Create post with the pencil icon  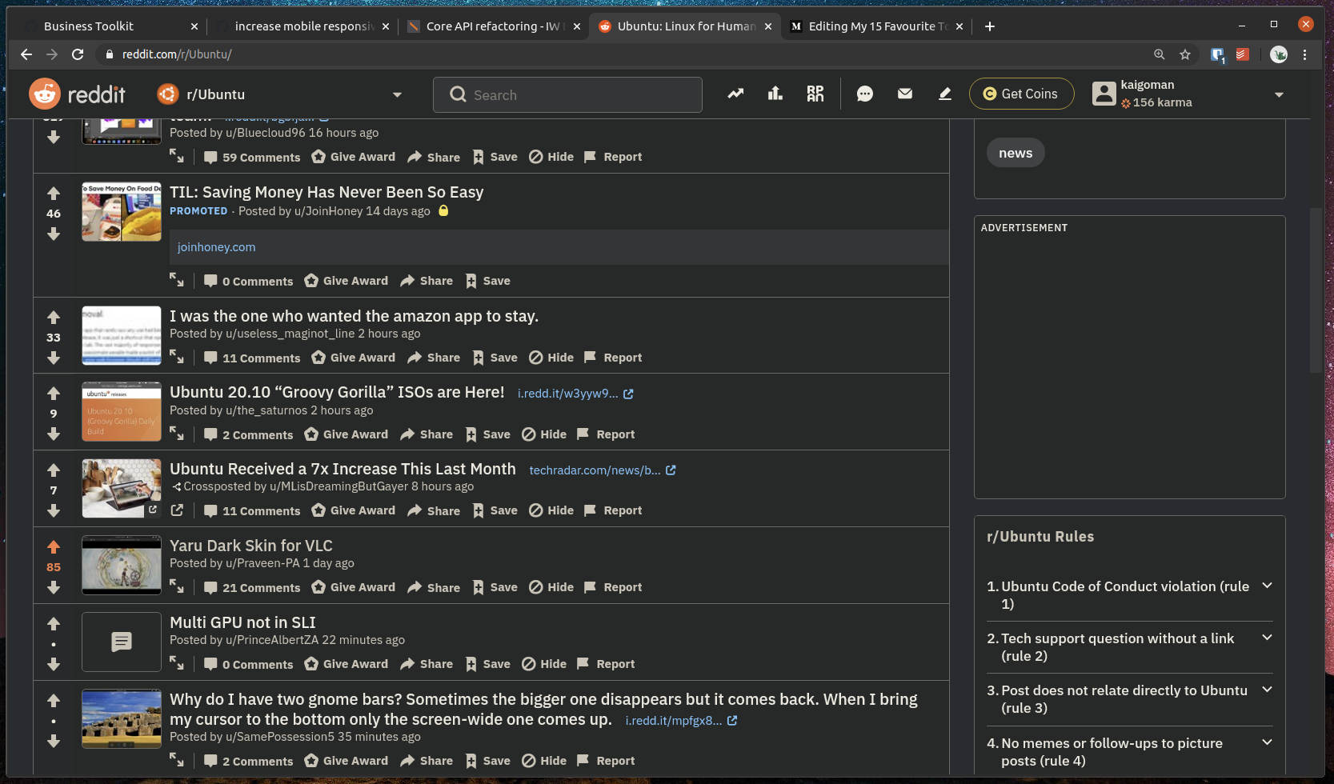point(945,94)
